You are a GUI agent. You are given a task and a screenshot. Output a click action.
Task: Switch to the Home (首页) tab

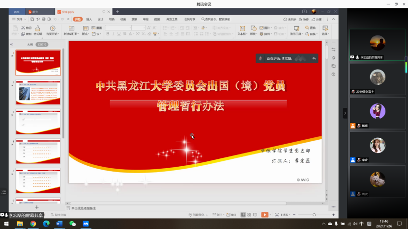point(17,12)
